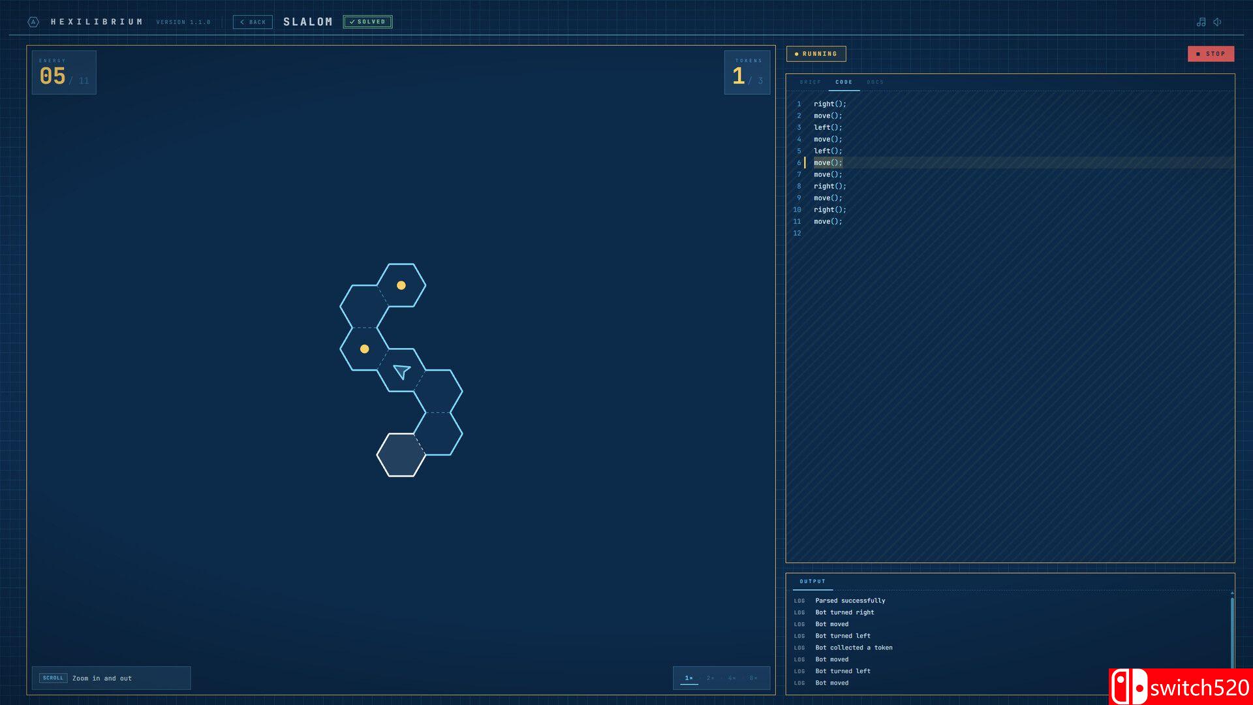Toggle the music note icon
This screenshot has height=705, width=1253.
[x=1201, y=22]
